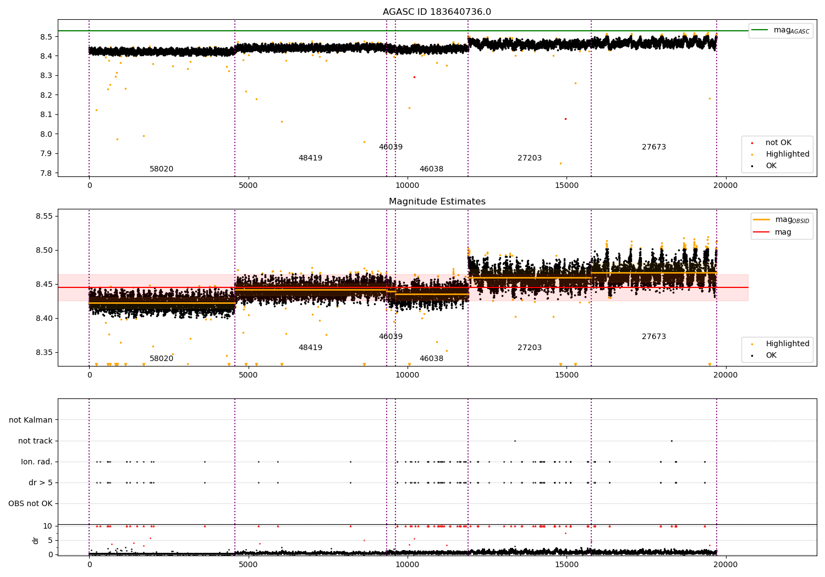825x577 pixels.
Task: Select obsid label 58020 in the top plot
Action: [162, 169]
